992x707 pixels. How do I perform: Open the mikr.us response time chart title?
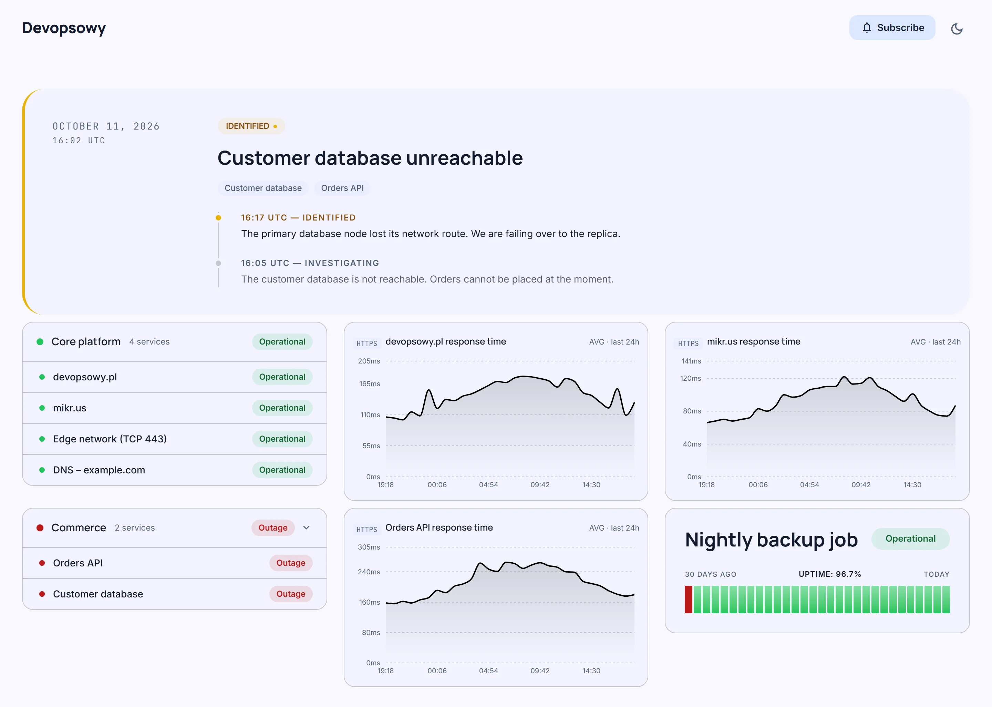754,341
